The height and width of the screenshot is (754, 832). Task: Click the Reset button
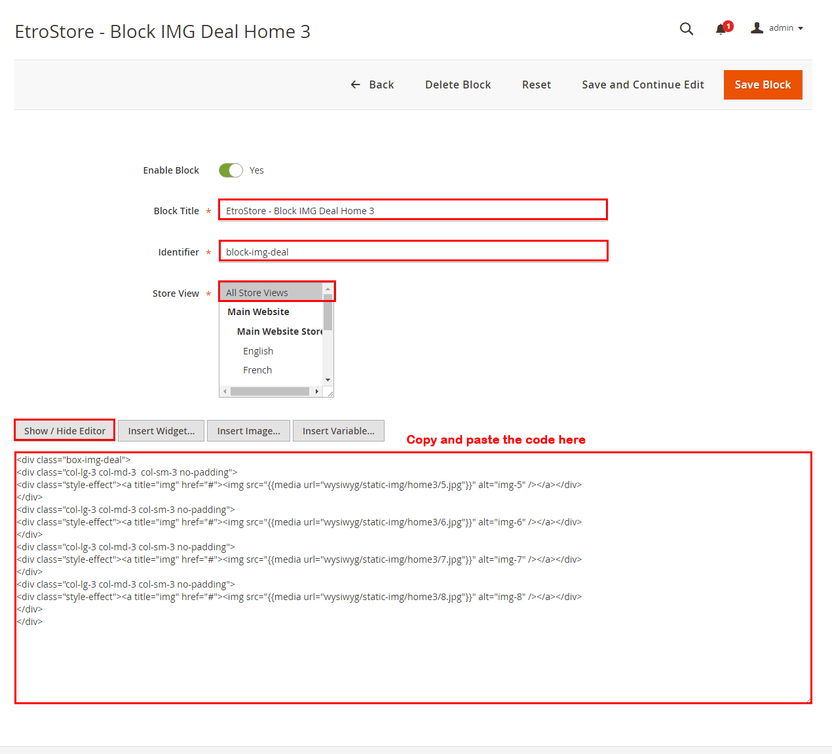(x=537, y=85)
